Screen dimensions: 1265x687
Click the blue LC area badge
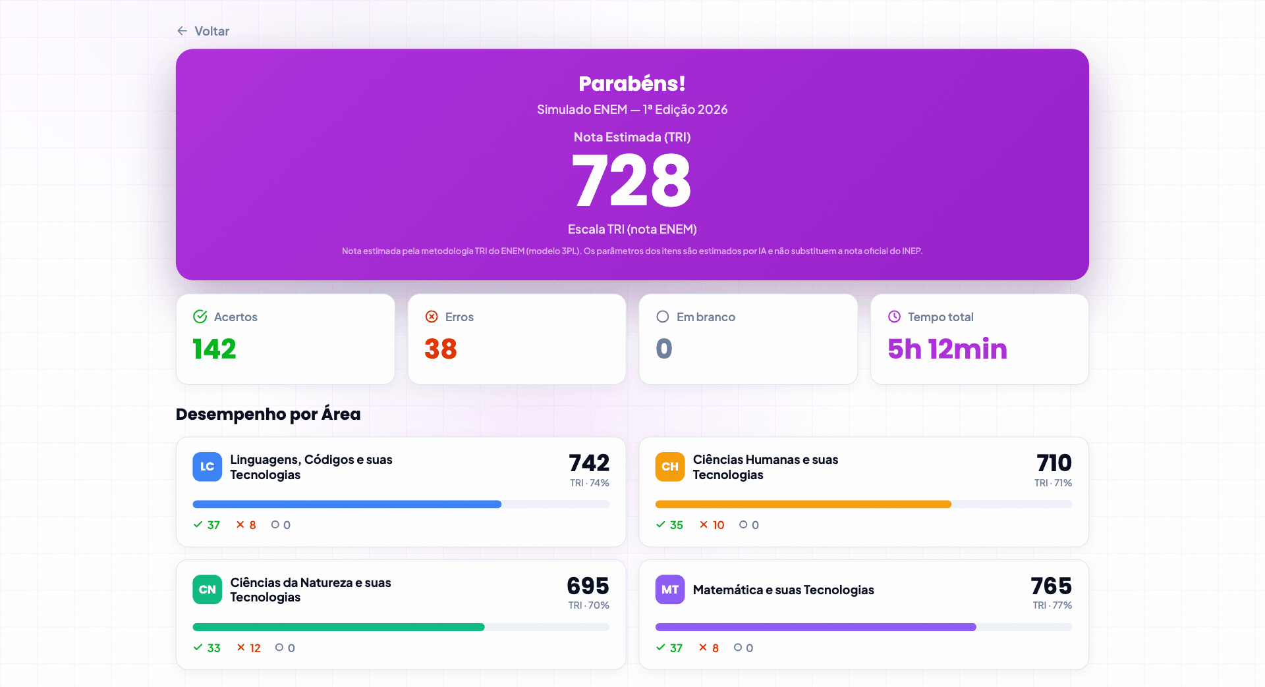pos(207,467)
